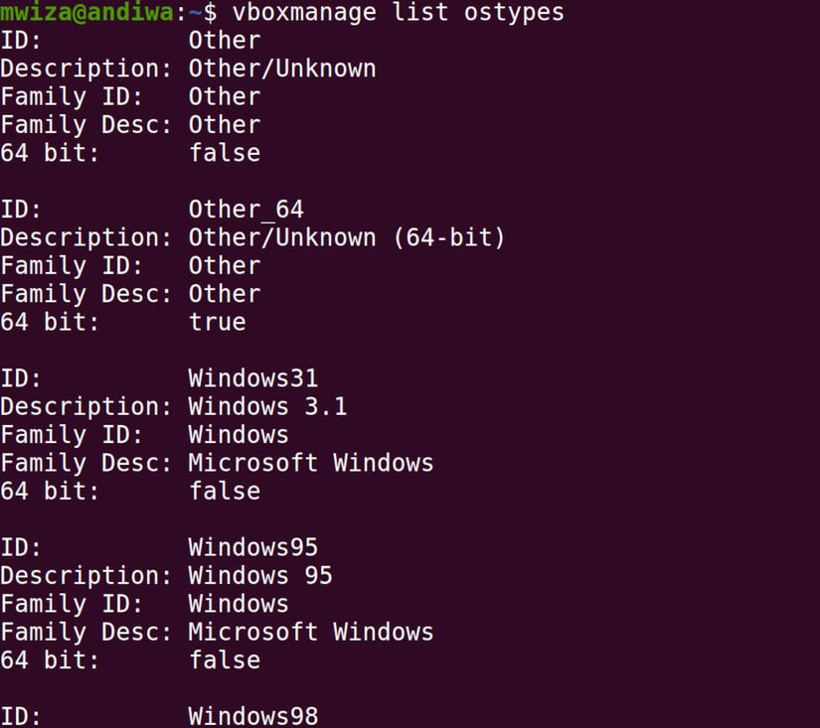This screenshot has width=820, height=728.
Task: Click the 'false' value under Windows31 entry
Action: 225,491
